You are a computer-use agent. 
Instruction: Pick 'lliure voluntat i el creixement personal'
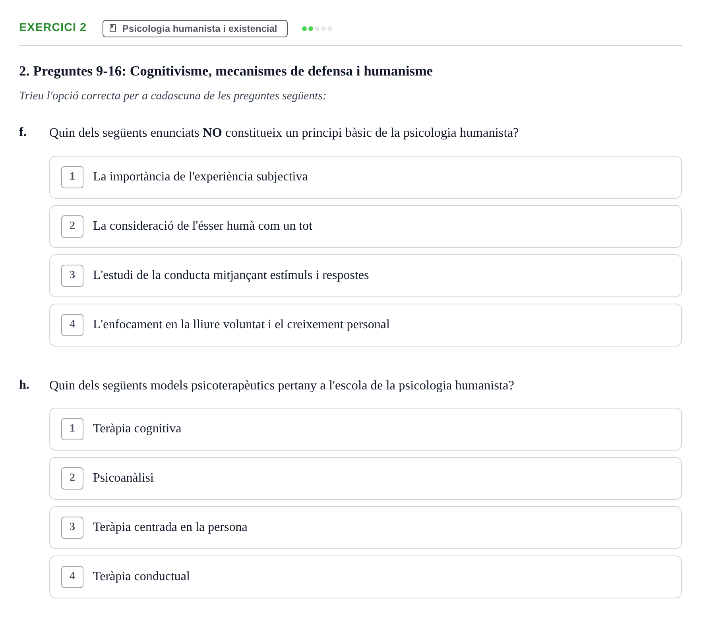pyautogui.click(x=365, y=325)
